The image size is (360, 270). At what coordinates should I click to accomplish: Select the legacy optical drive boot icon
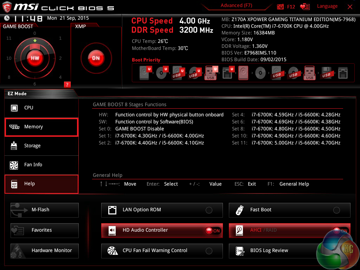click(x=261, y=73)
